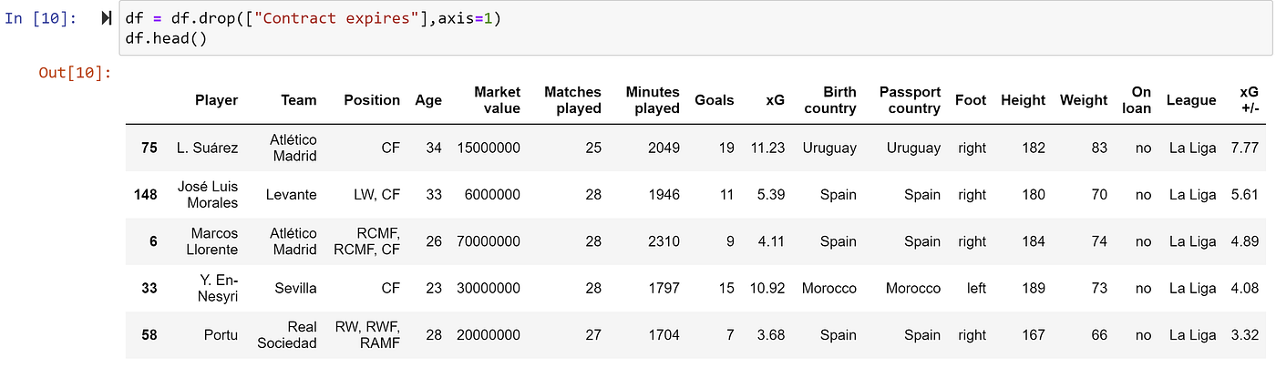Click the L. Suárez player cell
Image resolution: width=1276 pixels, height=368 pixels.
point(207,148)
